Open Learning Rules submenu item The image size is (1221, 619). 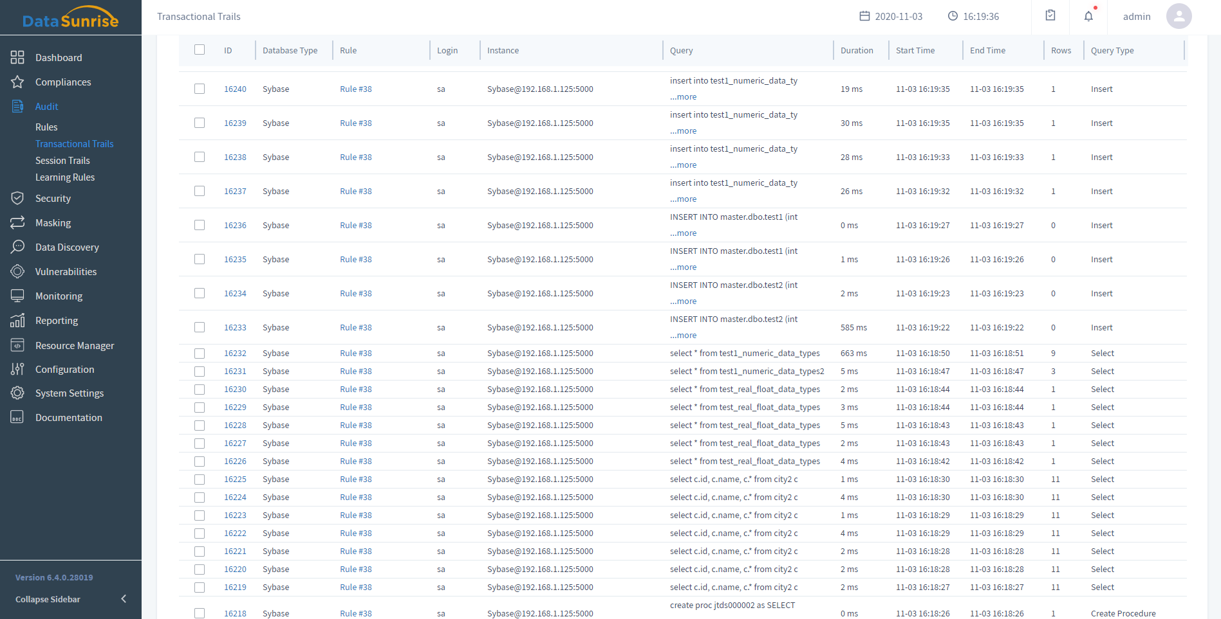[65, 177]
